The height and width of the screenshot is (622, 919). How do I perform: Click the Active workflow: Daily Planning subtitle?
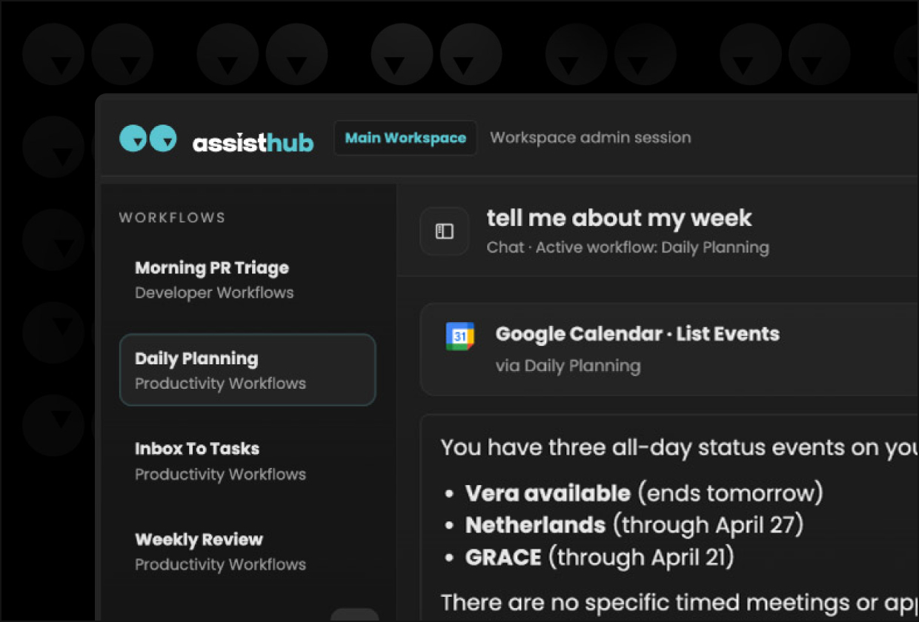pos(652,247)
